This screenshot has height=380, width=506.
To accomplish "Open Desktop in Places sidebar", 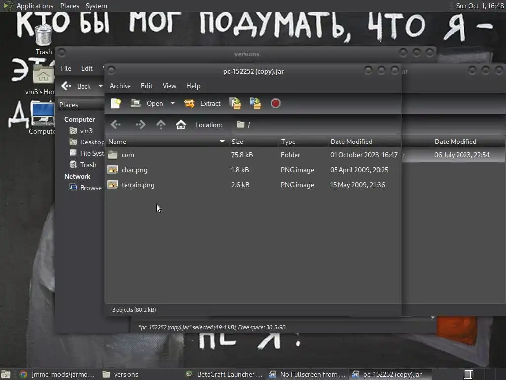I will tap(87, 142).
